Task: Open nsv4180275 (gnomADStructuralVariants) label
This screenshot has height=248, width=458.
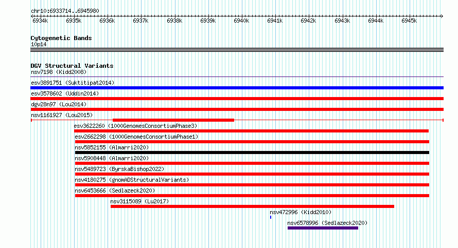Action: click(132, 180)
